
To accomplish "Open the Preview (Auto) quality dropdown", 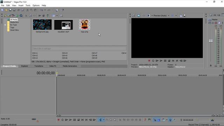I will (x=162, y=15).
